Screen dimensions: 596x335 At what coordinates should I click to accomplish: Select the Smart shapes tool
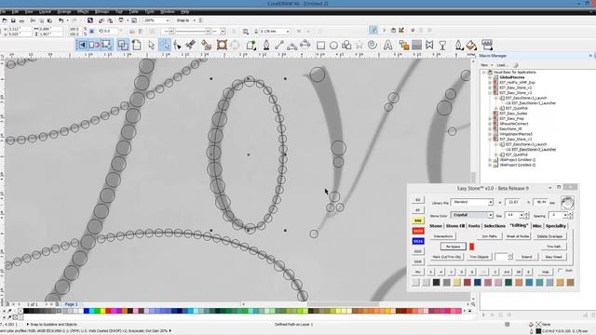[346, 46]
